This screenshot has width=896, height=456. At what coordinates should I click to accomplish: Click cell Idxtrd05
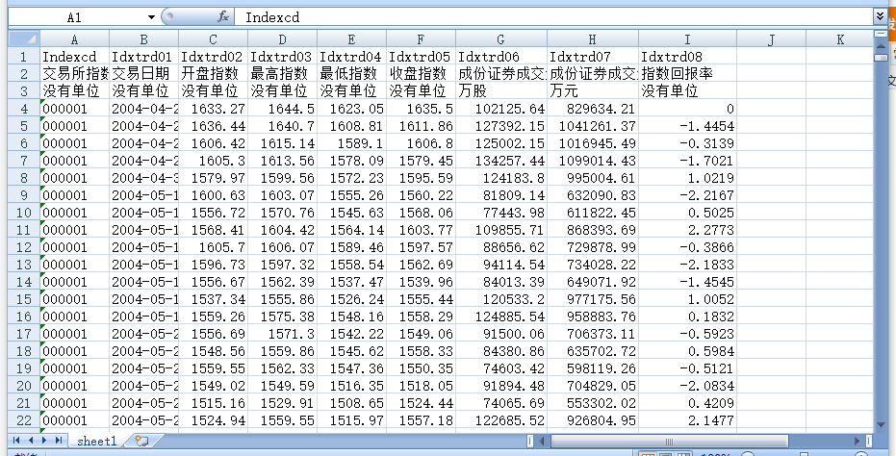[422, 57]
